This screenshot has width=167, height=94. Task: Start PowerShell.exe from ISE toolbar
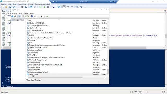click(x=59, y=7)
